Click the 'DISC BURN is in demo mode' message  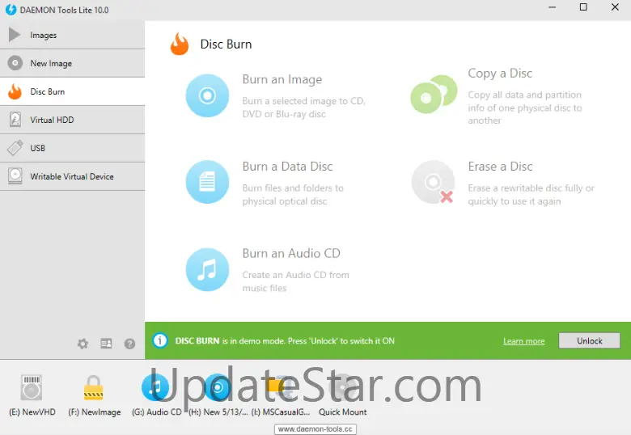click(x=285, y=341)
